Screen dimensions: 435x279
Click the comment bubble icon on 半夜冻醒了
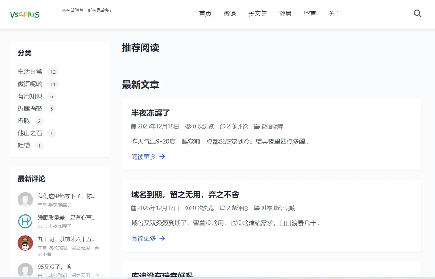pos(223,126)
